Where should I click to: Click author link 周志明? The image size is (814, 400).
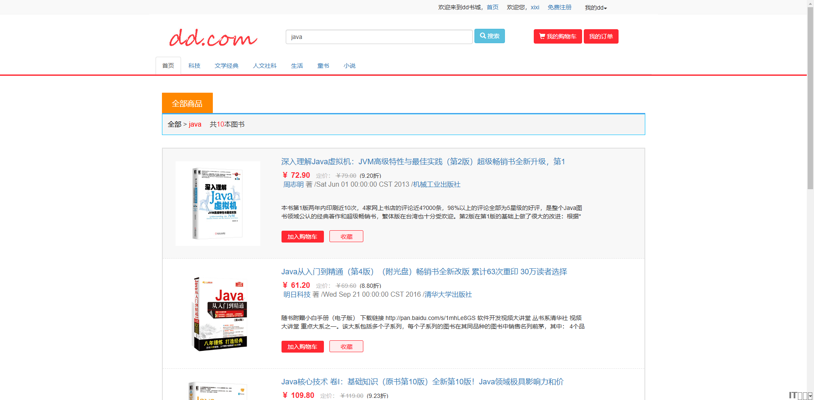(x=293, y=185)
